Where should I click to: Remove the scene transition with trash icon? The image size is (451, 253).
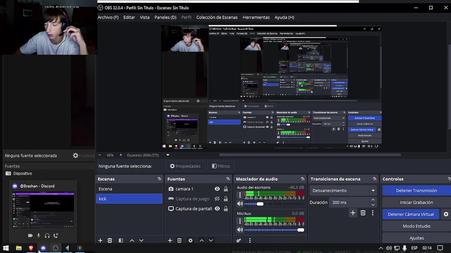pyautogui.click(x=363, y=213)
